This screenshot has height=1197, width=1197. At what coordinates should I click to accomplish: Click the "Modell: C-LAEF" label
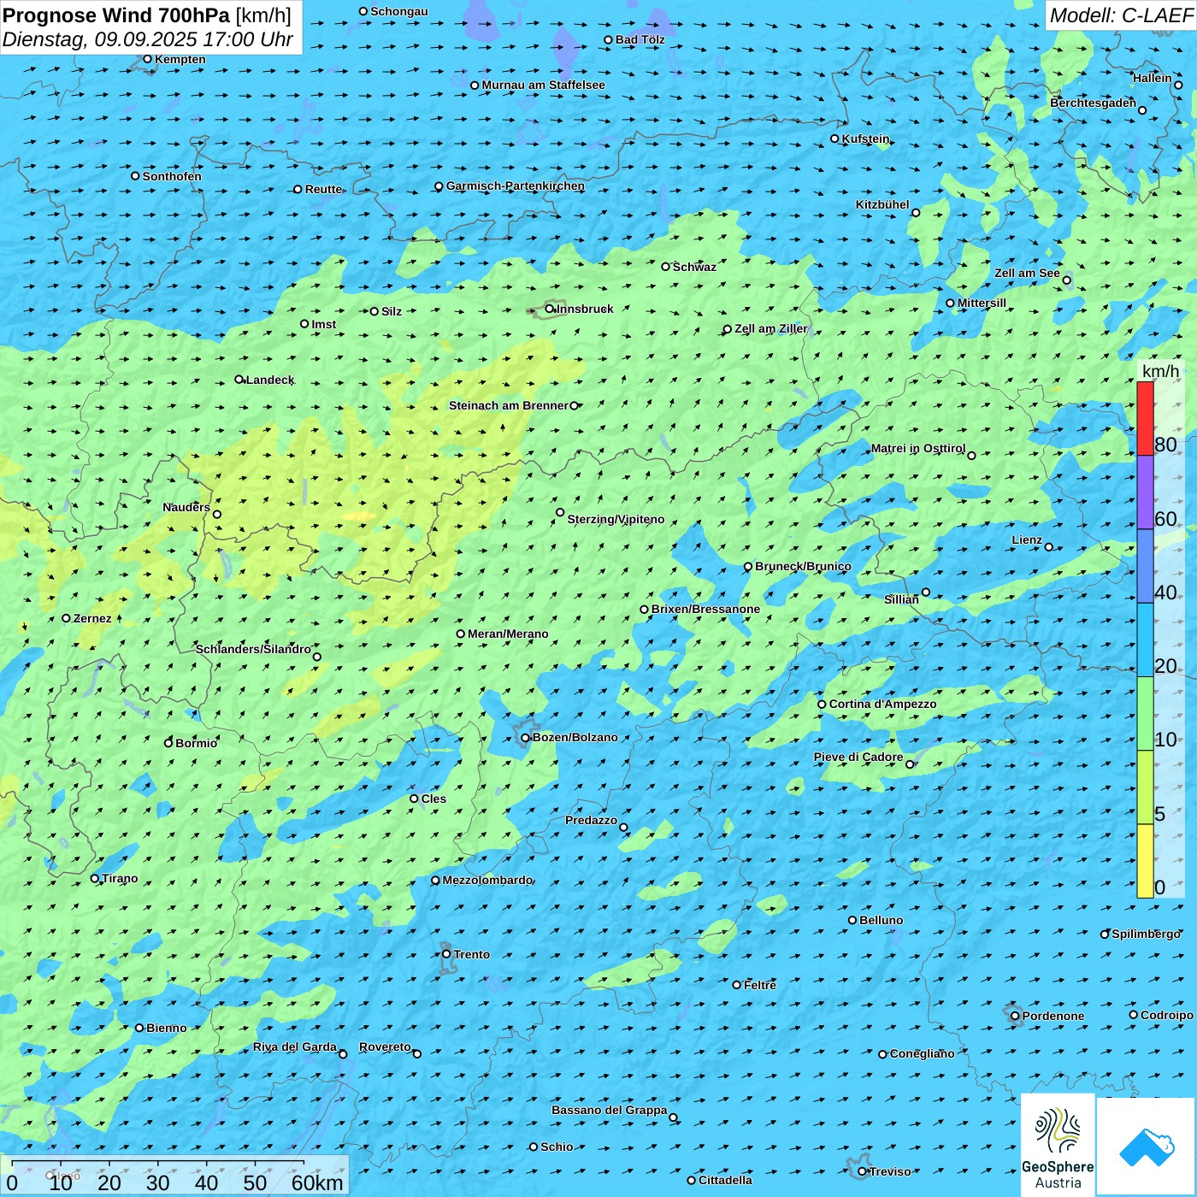pyautogui.click(x=1121, y=15)
